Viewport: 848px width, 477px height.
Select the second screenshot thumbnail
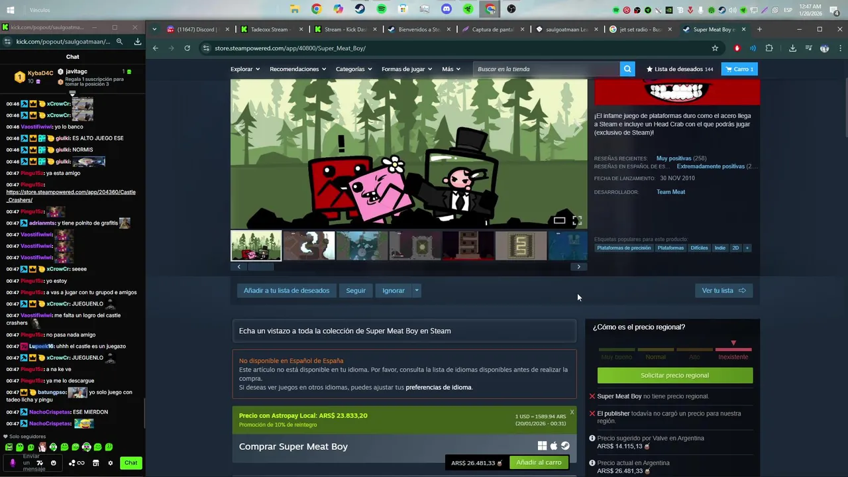[309, 246]
